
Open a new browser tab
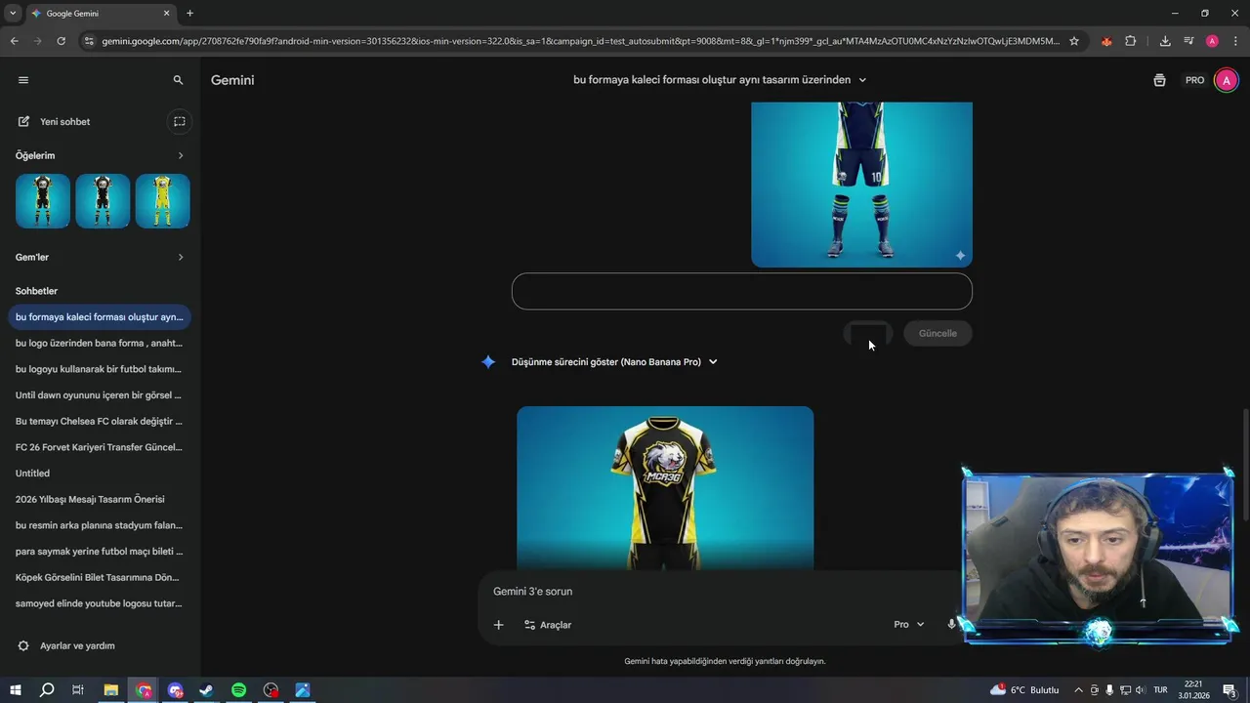[189, 14]
